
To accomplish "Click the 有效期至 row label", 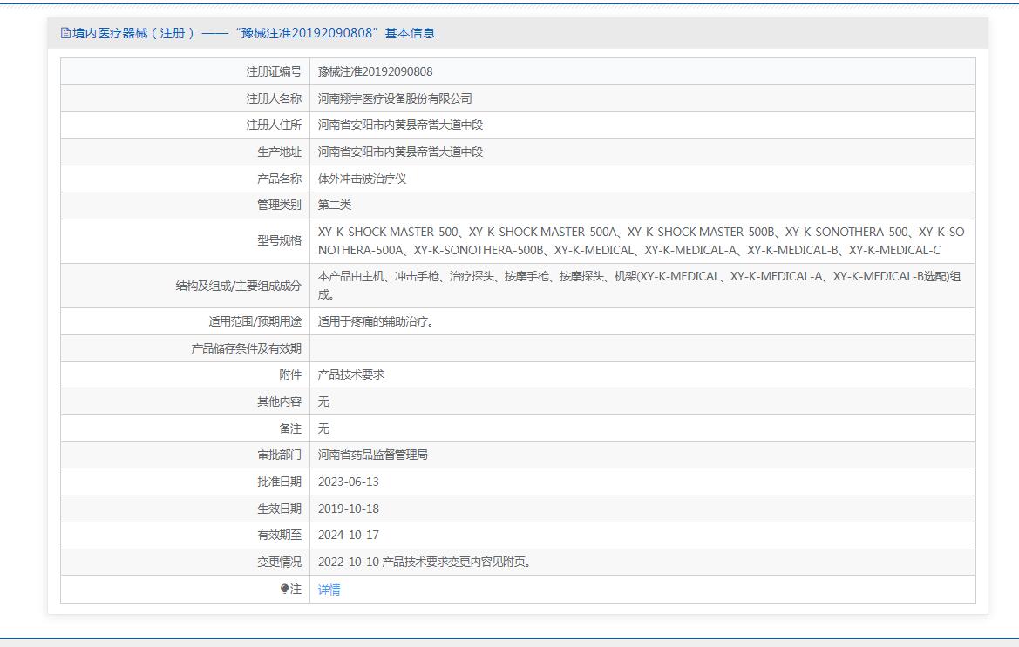I will point(280,535).
